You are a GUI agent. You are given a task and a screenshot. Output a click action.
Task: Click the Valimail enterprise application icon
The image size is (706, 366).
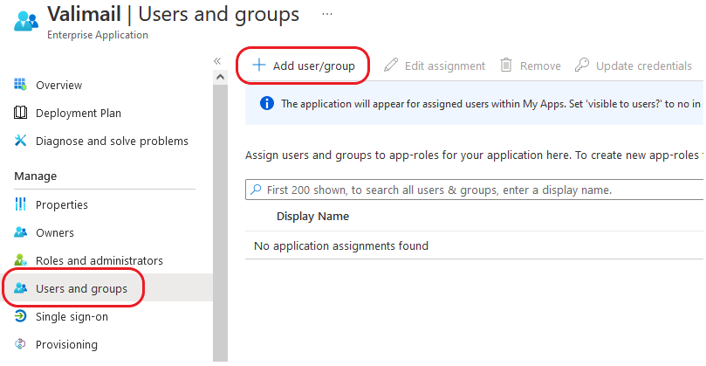[26, 21]
